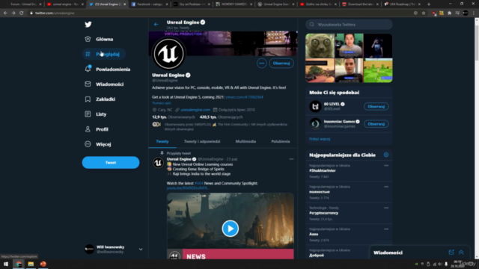Follow Insomniac Games with Obserwuj

click(x=376, y=124)
